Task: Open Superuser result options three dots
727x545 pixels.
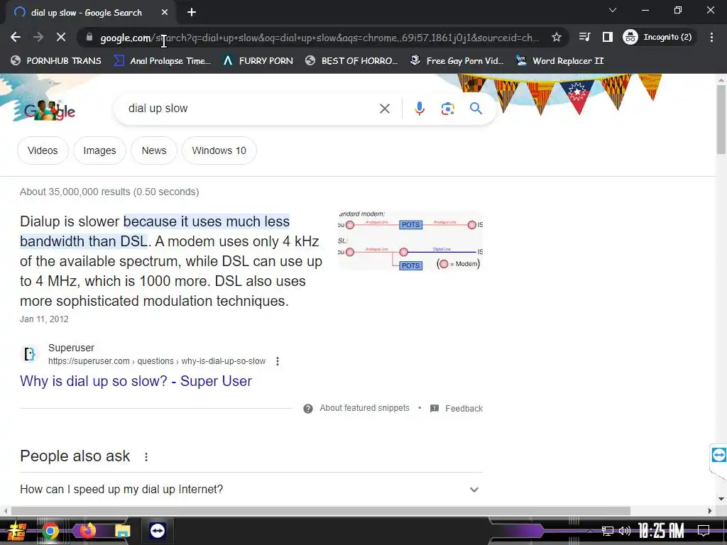Action: point(278,361)
